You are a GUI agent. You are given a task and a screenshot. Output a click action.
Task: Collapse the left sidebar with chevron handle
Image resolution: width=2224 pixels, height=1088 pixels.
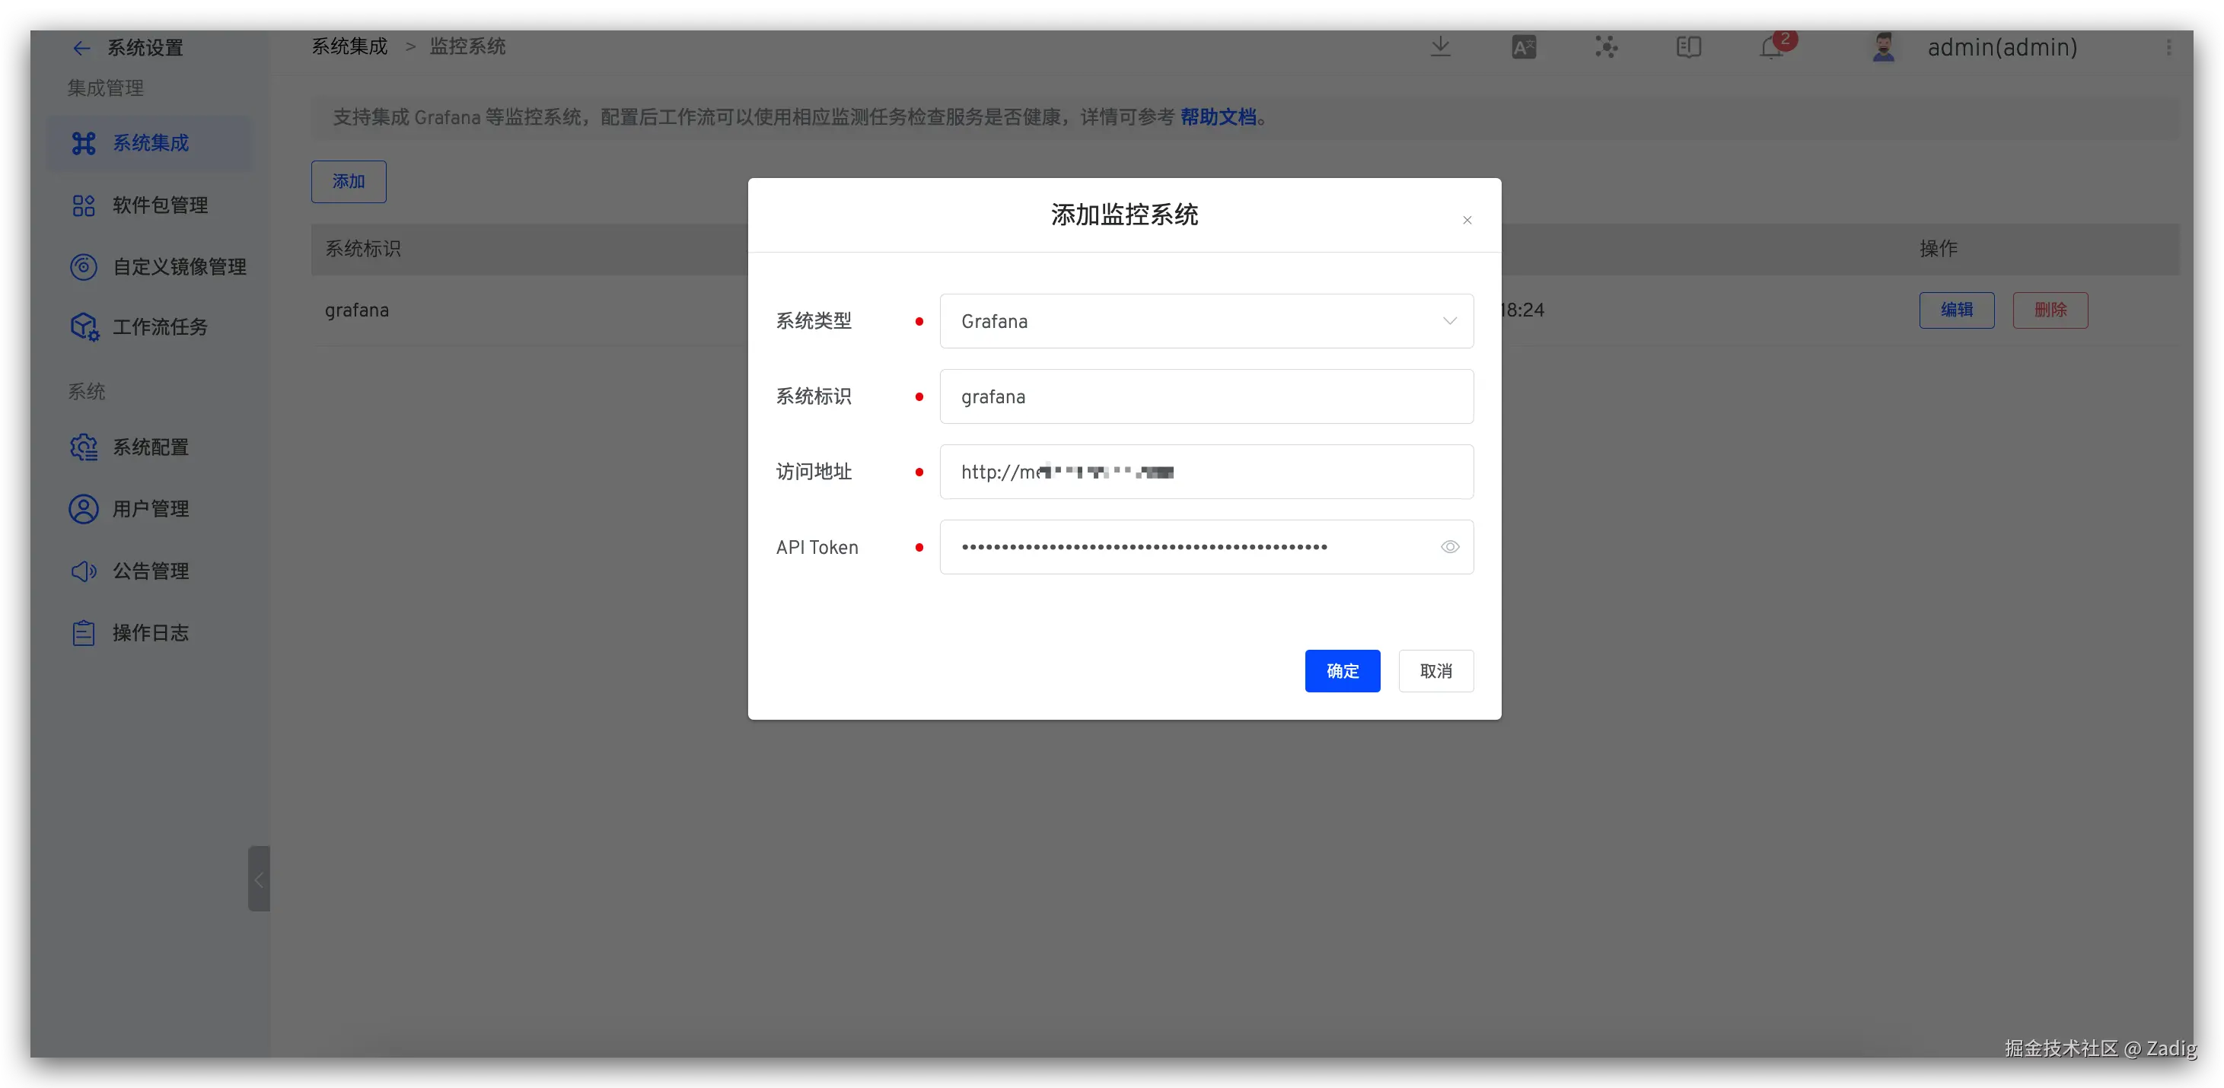click(259, 878)
